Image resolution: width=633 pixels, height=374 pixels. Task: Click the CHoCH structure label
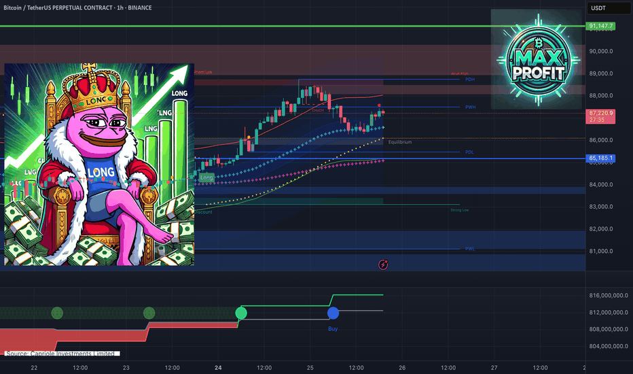click(318, 110)
